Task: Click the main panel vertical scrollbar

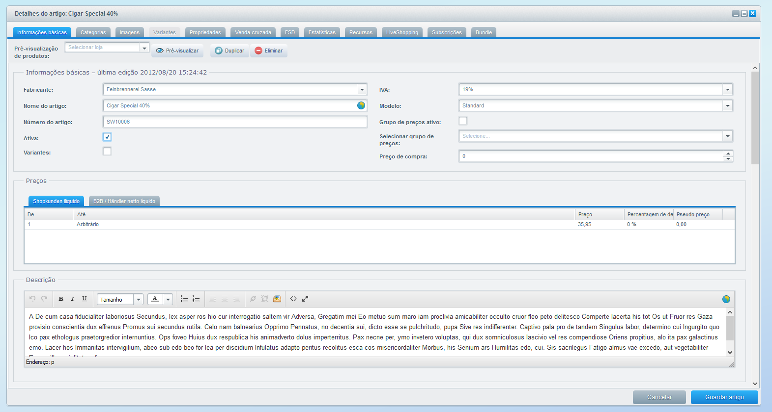Action: (x=755, y=118)
